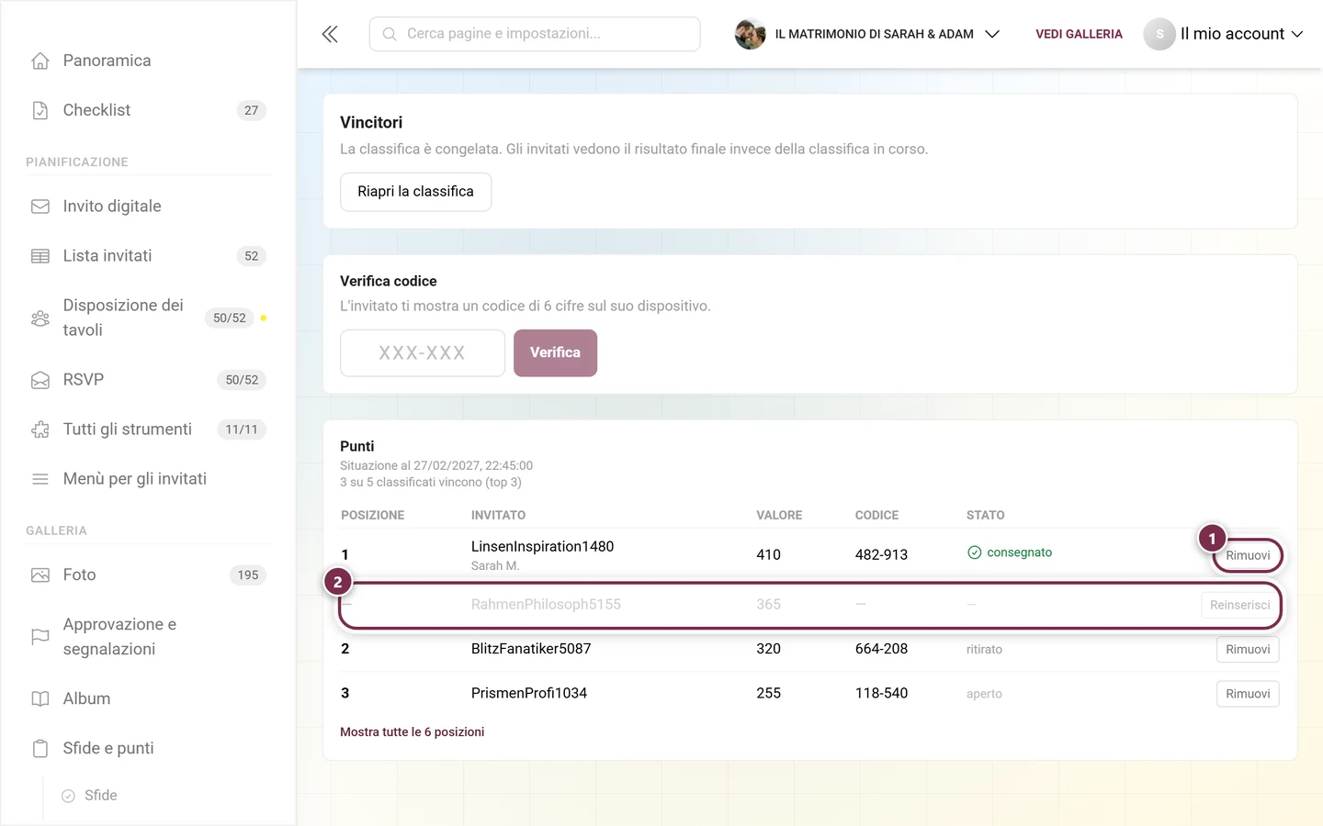The width and height of the screenshot is (1323, 826).
Task: Click Riapri la classifica button
Action: pyautogui.click(x=415, y=192)
